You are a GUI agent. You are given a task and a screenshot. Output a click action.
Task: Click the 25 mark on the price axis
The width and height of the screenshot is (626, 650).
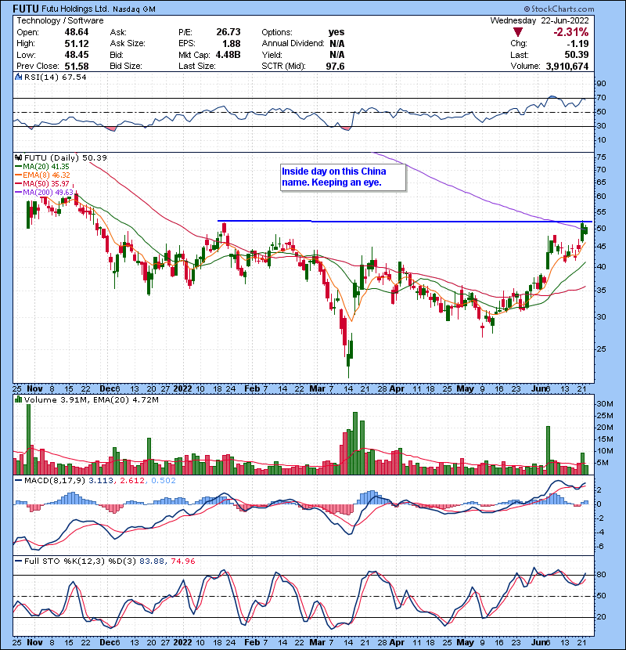(x=601, y=349)
